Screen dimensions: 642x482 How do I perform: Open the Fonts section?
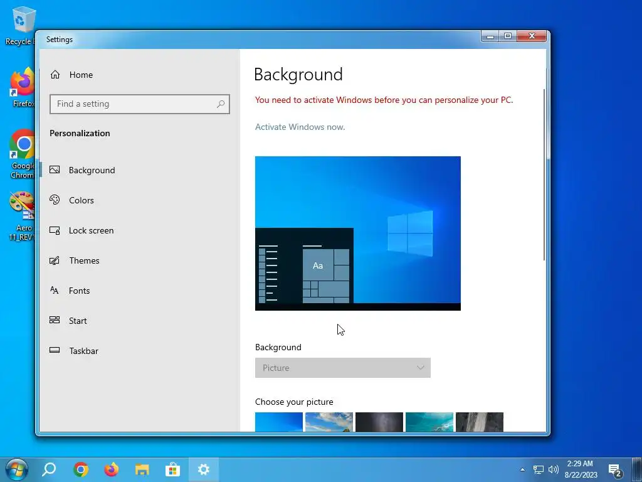79,291
